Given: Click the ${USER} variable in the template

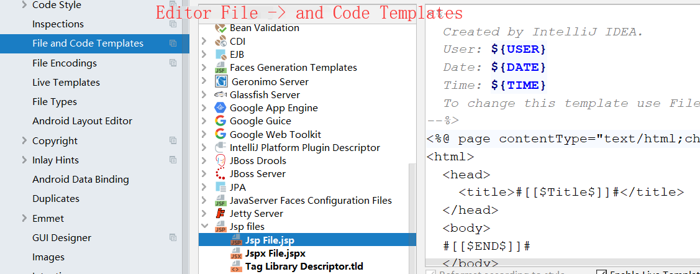Looking at the screenshot, I should point(518,49).
